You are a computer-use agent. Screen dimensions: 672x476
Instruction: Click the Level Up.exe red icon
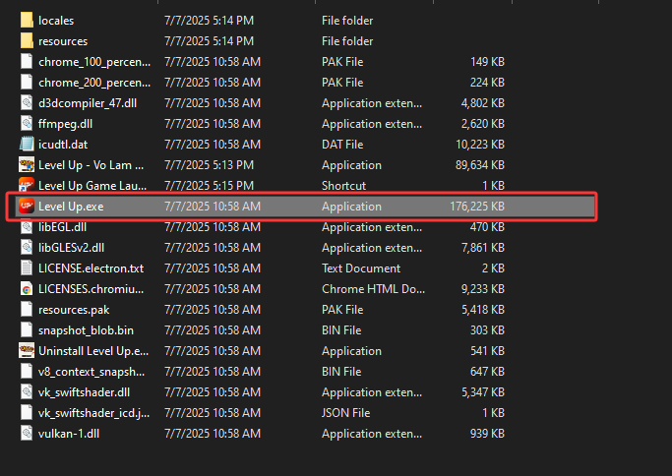pos(27,207)
